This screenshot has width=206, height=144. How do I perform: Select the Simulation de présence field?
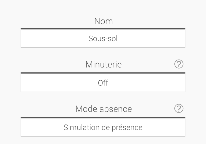pos(103,127)
